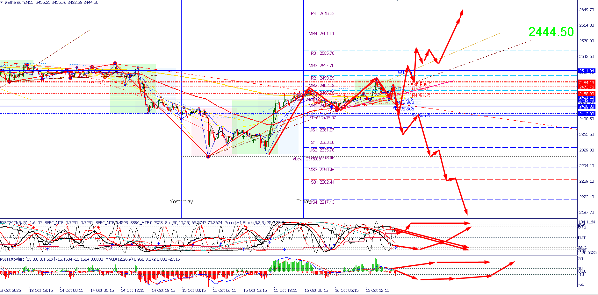Select the red 2458.90 price tag
This screenshot has width=598, height=295.
587,94
